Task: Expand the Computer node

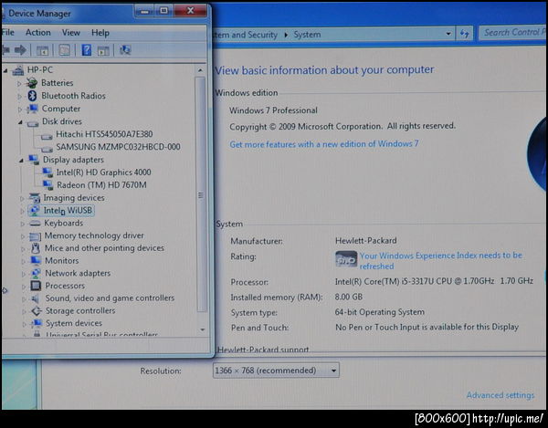Action: click(20, 109)
